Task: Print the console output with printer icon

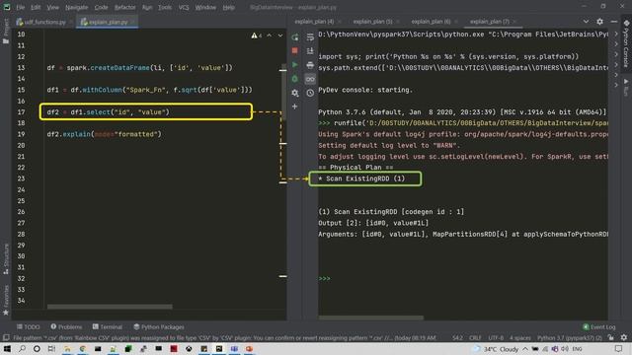Action: pos(310,65)
